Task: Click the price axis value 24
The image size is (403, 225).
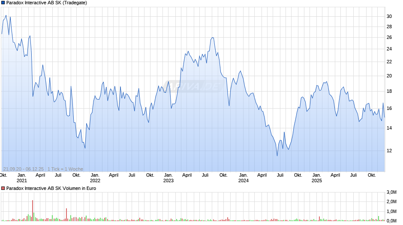Action: pyautogui.click(x=389, y=49)
